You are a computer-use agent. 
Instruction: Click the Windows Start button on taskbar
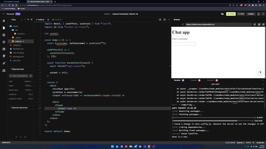point(112,147)
